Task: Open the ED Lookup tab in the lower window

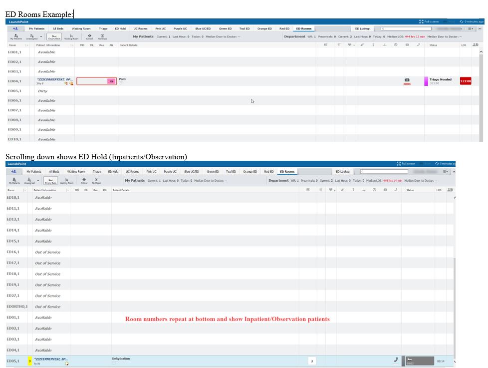Action: point(343,172)
